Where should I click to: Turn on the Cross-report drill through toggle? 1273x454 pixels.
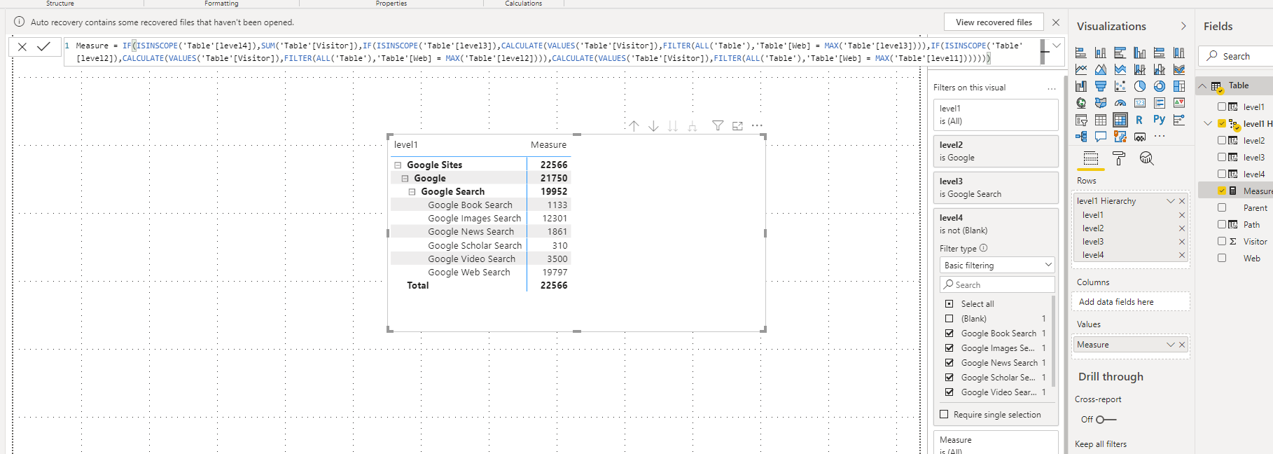[1106, 420]
